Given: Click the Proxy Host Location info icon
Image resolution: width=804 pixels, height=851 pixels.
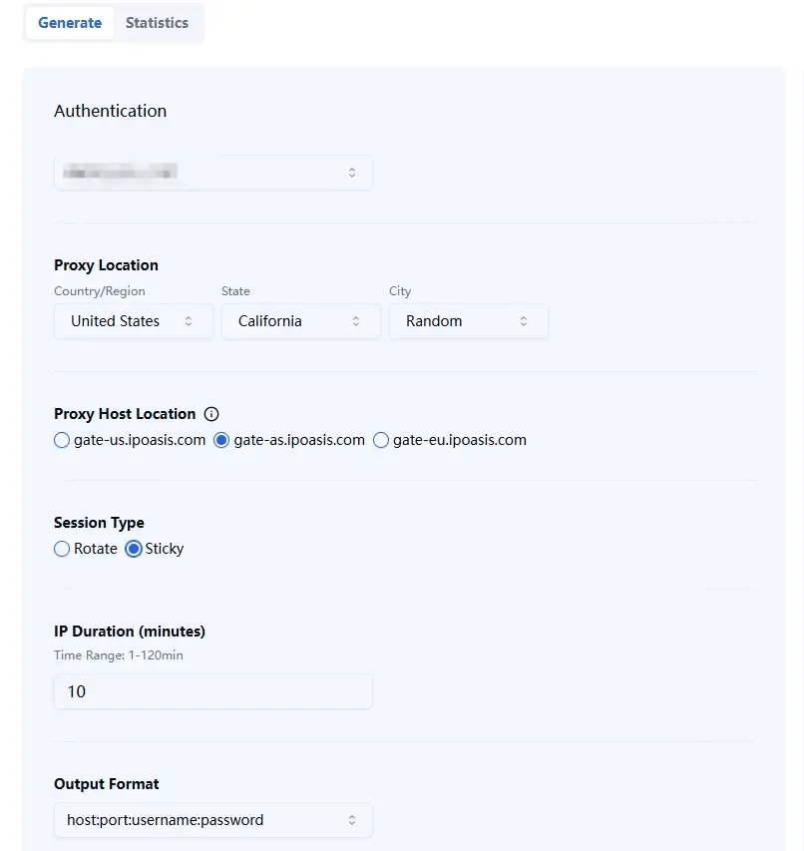Looking at the screenshot, I should click(211, 414).
